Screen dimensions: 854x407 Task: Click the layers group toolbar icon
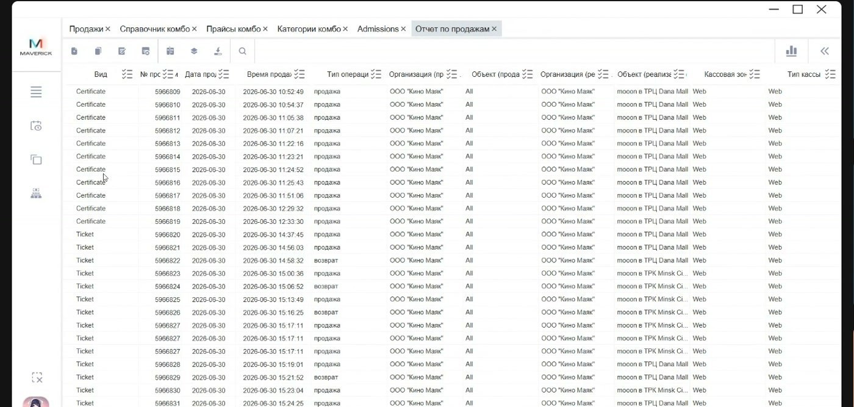[x=194, y=51]
